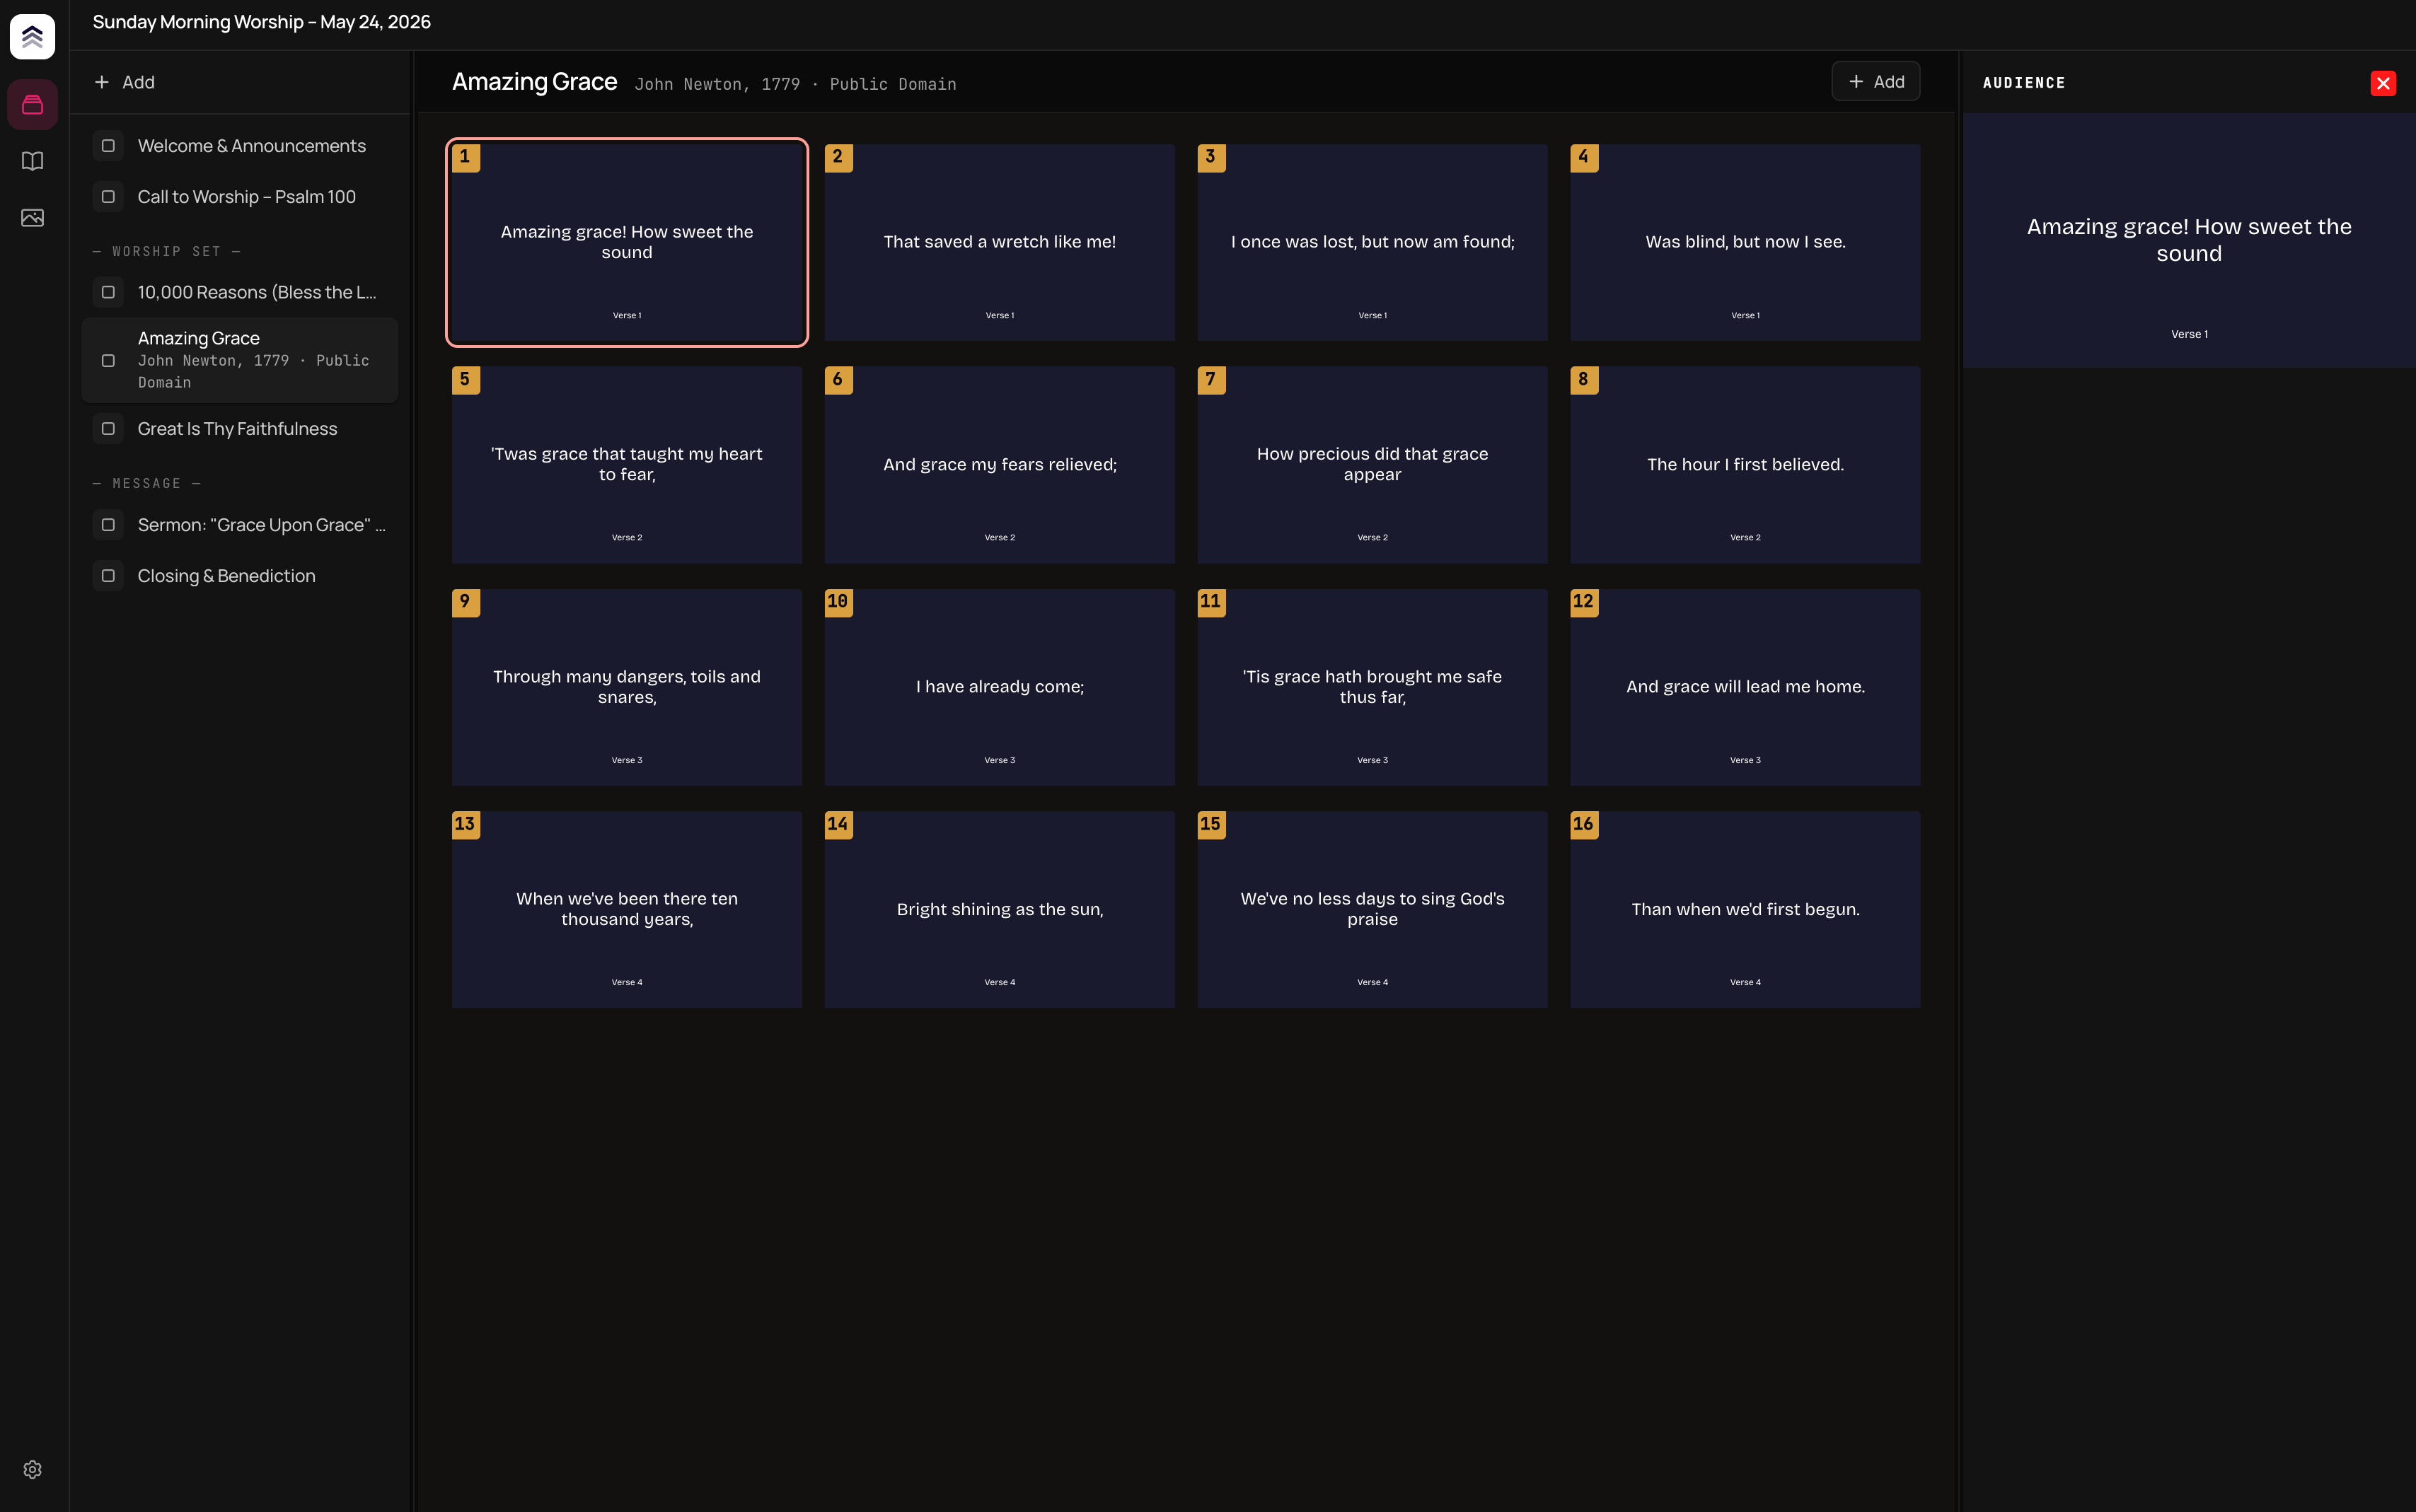Click Add in the service item list

124,82
